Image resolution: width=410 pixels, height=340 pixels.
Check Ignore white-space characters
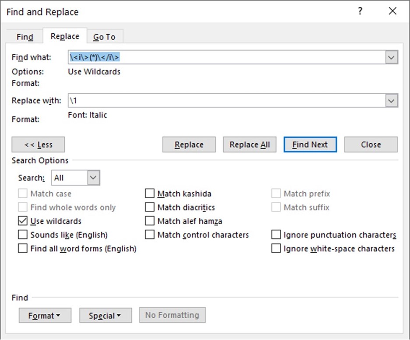pos(276,248)
